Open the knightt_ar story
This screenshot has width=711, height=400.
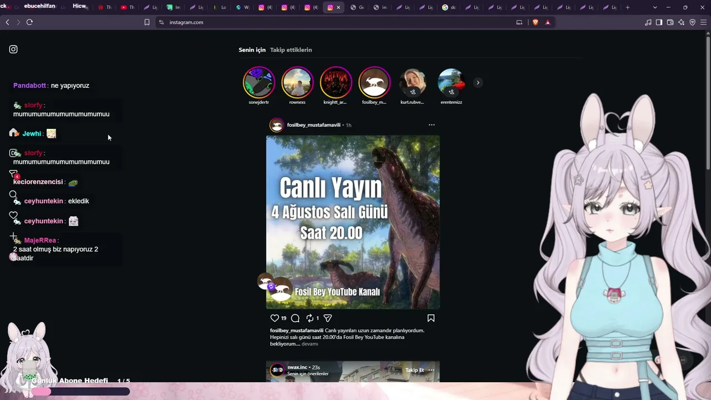point(336,83)
